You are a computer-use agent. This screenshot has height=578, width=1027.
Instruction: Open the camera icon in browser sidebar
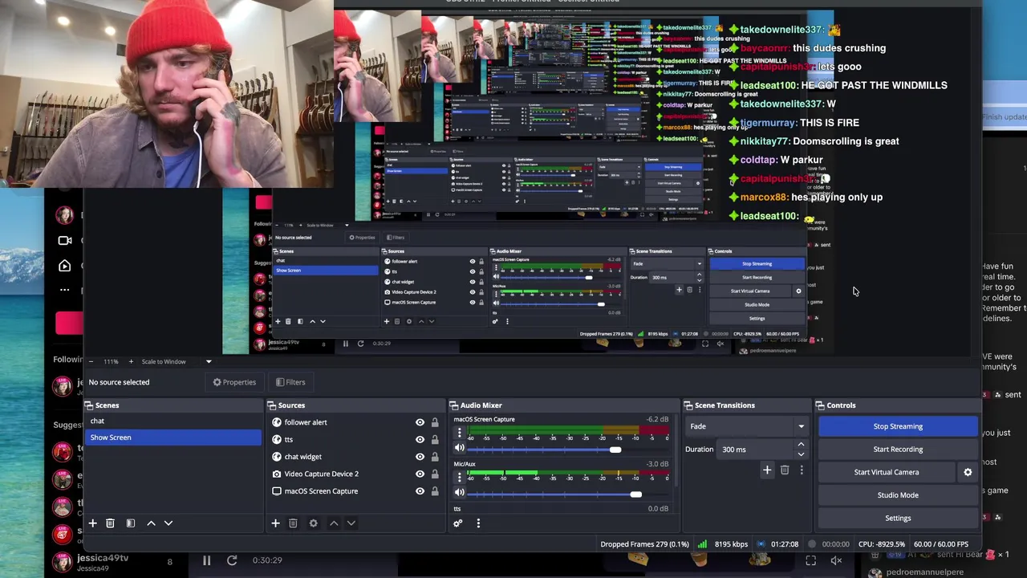(x=65, y=240)
